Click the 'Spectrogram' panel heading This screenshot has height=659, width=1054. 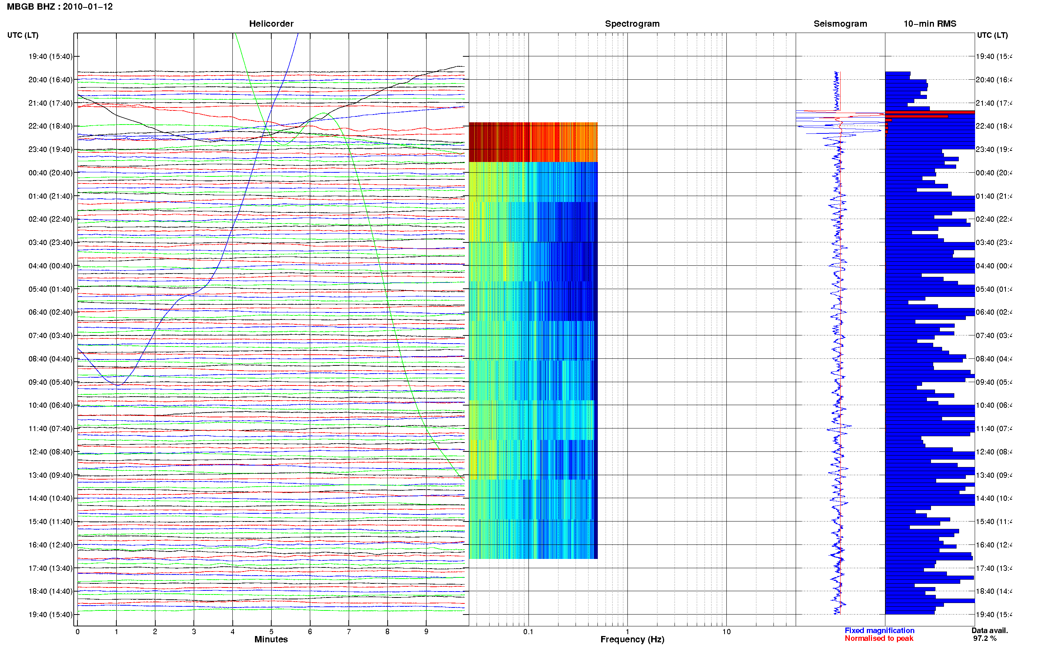632,24
